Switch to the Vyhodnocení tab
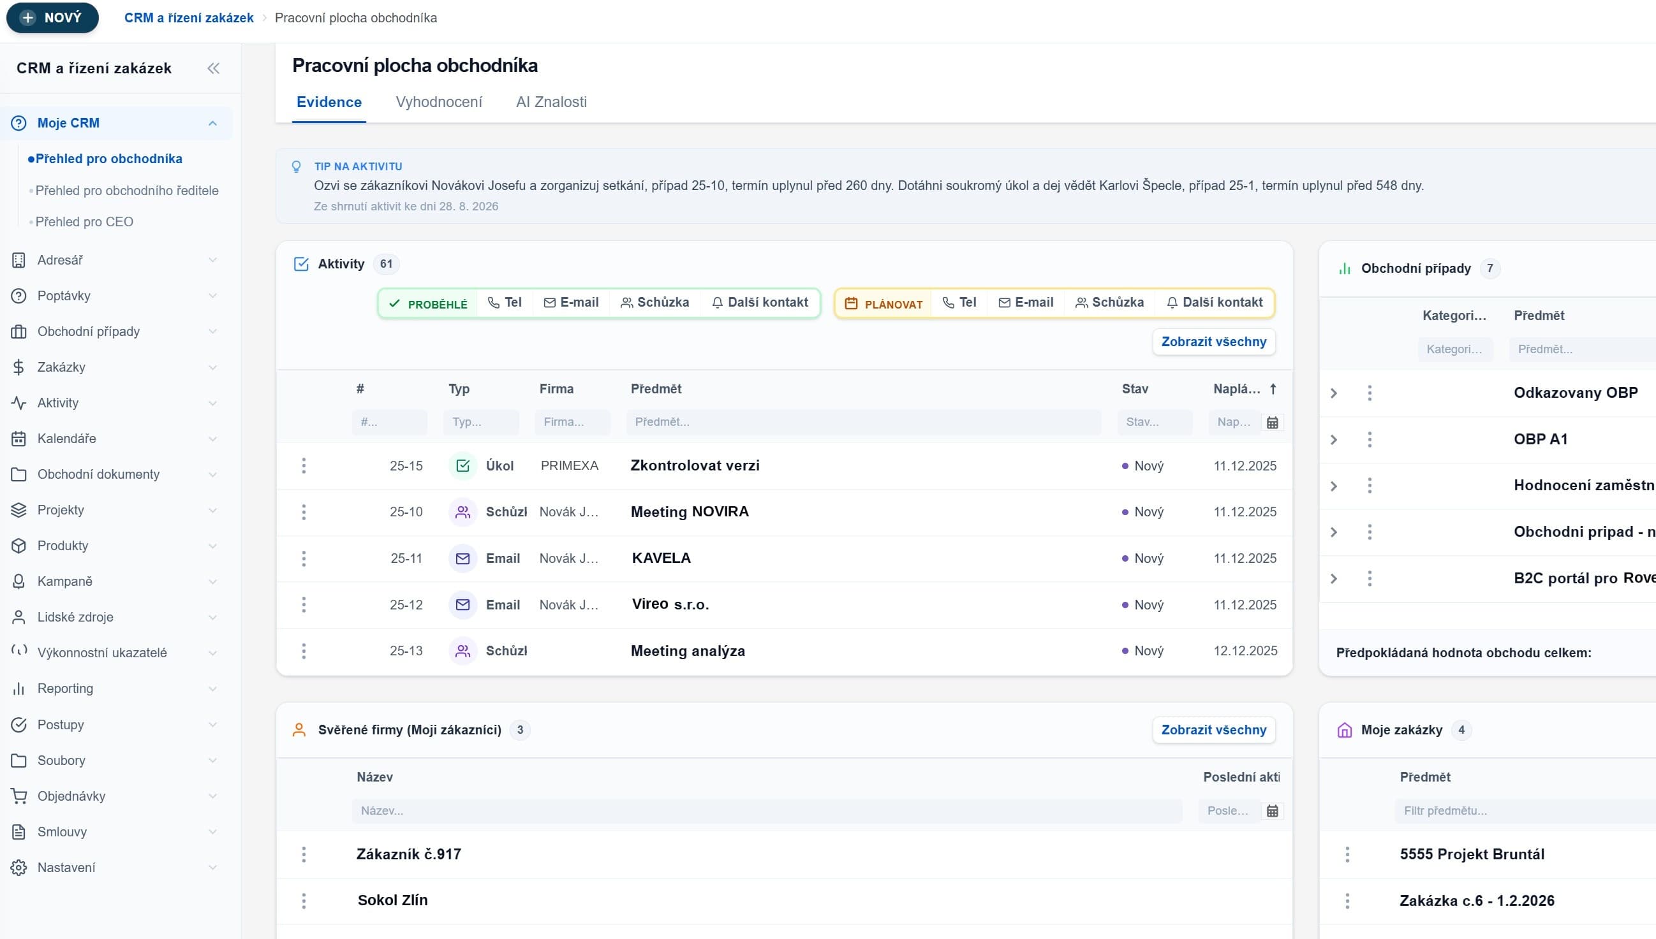This screenshot has width=1656, height=939. (439, 102)
